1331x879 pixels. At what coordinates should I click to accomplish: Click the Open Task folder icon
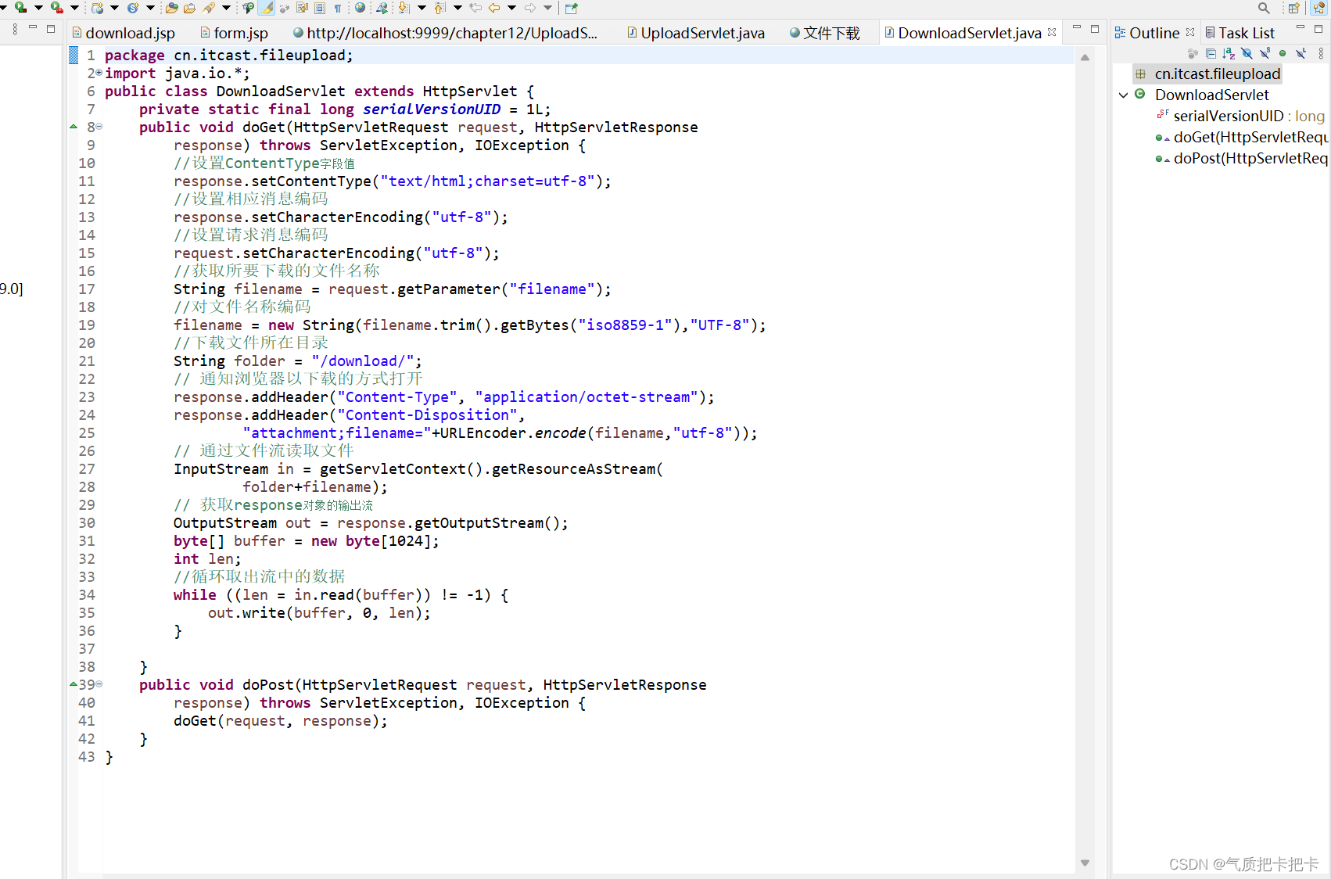point(189,8)
